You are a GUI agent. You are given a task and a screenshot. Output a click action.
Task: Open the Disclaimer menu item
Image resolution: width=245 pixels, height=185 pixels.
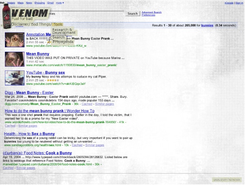click(x=20, y=24)
